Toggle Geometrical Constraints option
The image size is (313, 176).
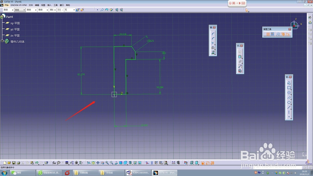(x=283, y=34)
